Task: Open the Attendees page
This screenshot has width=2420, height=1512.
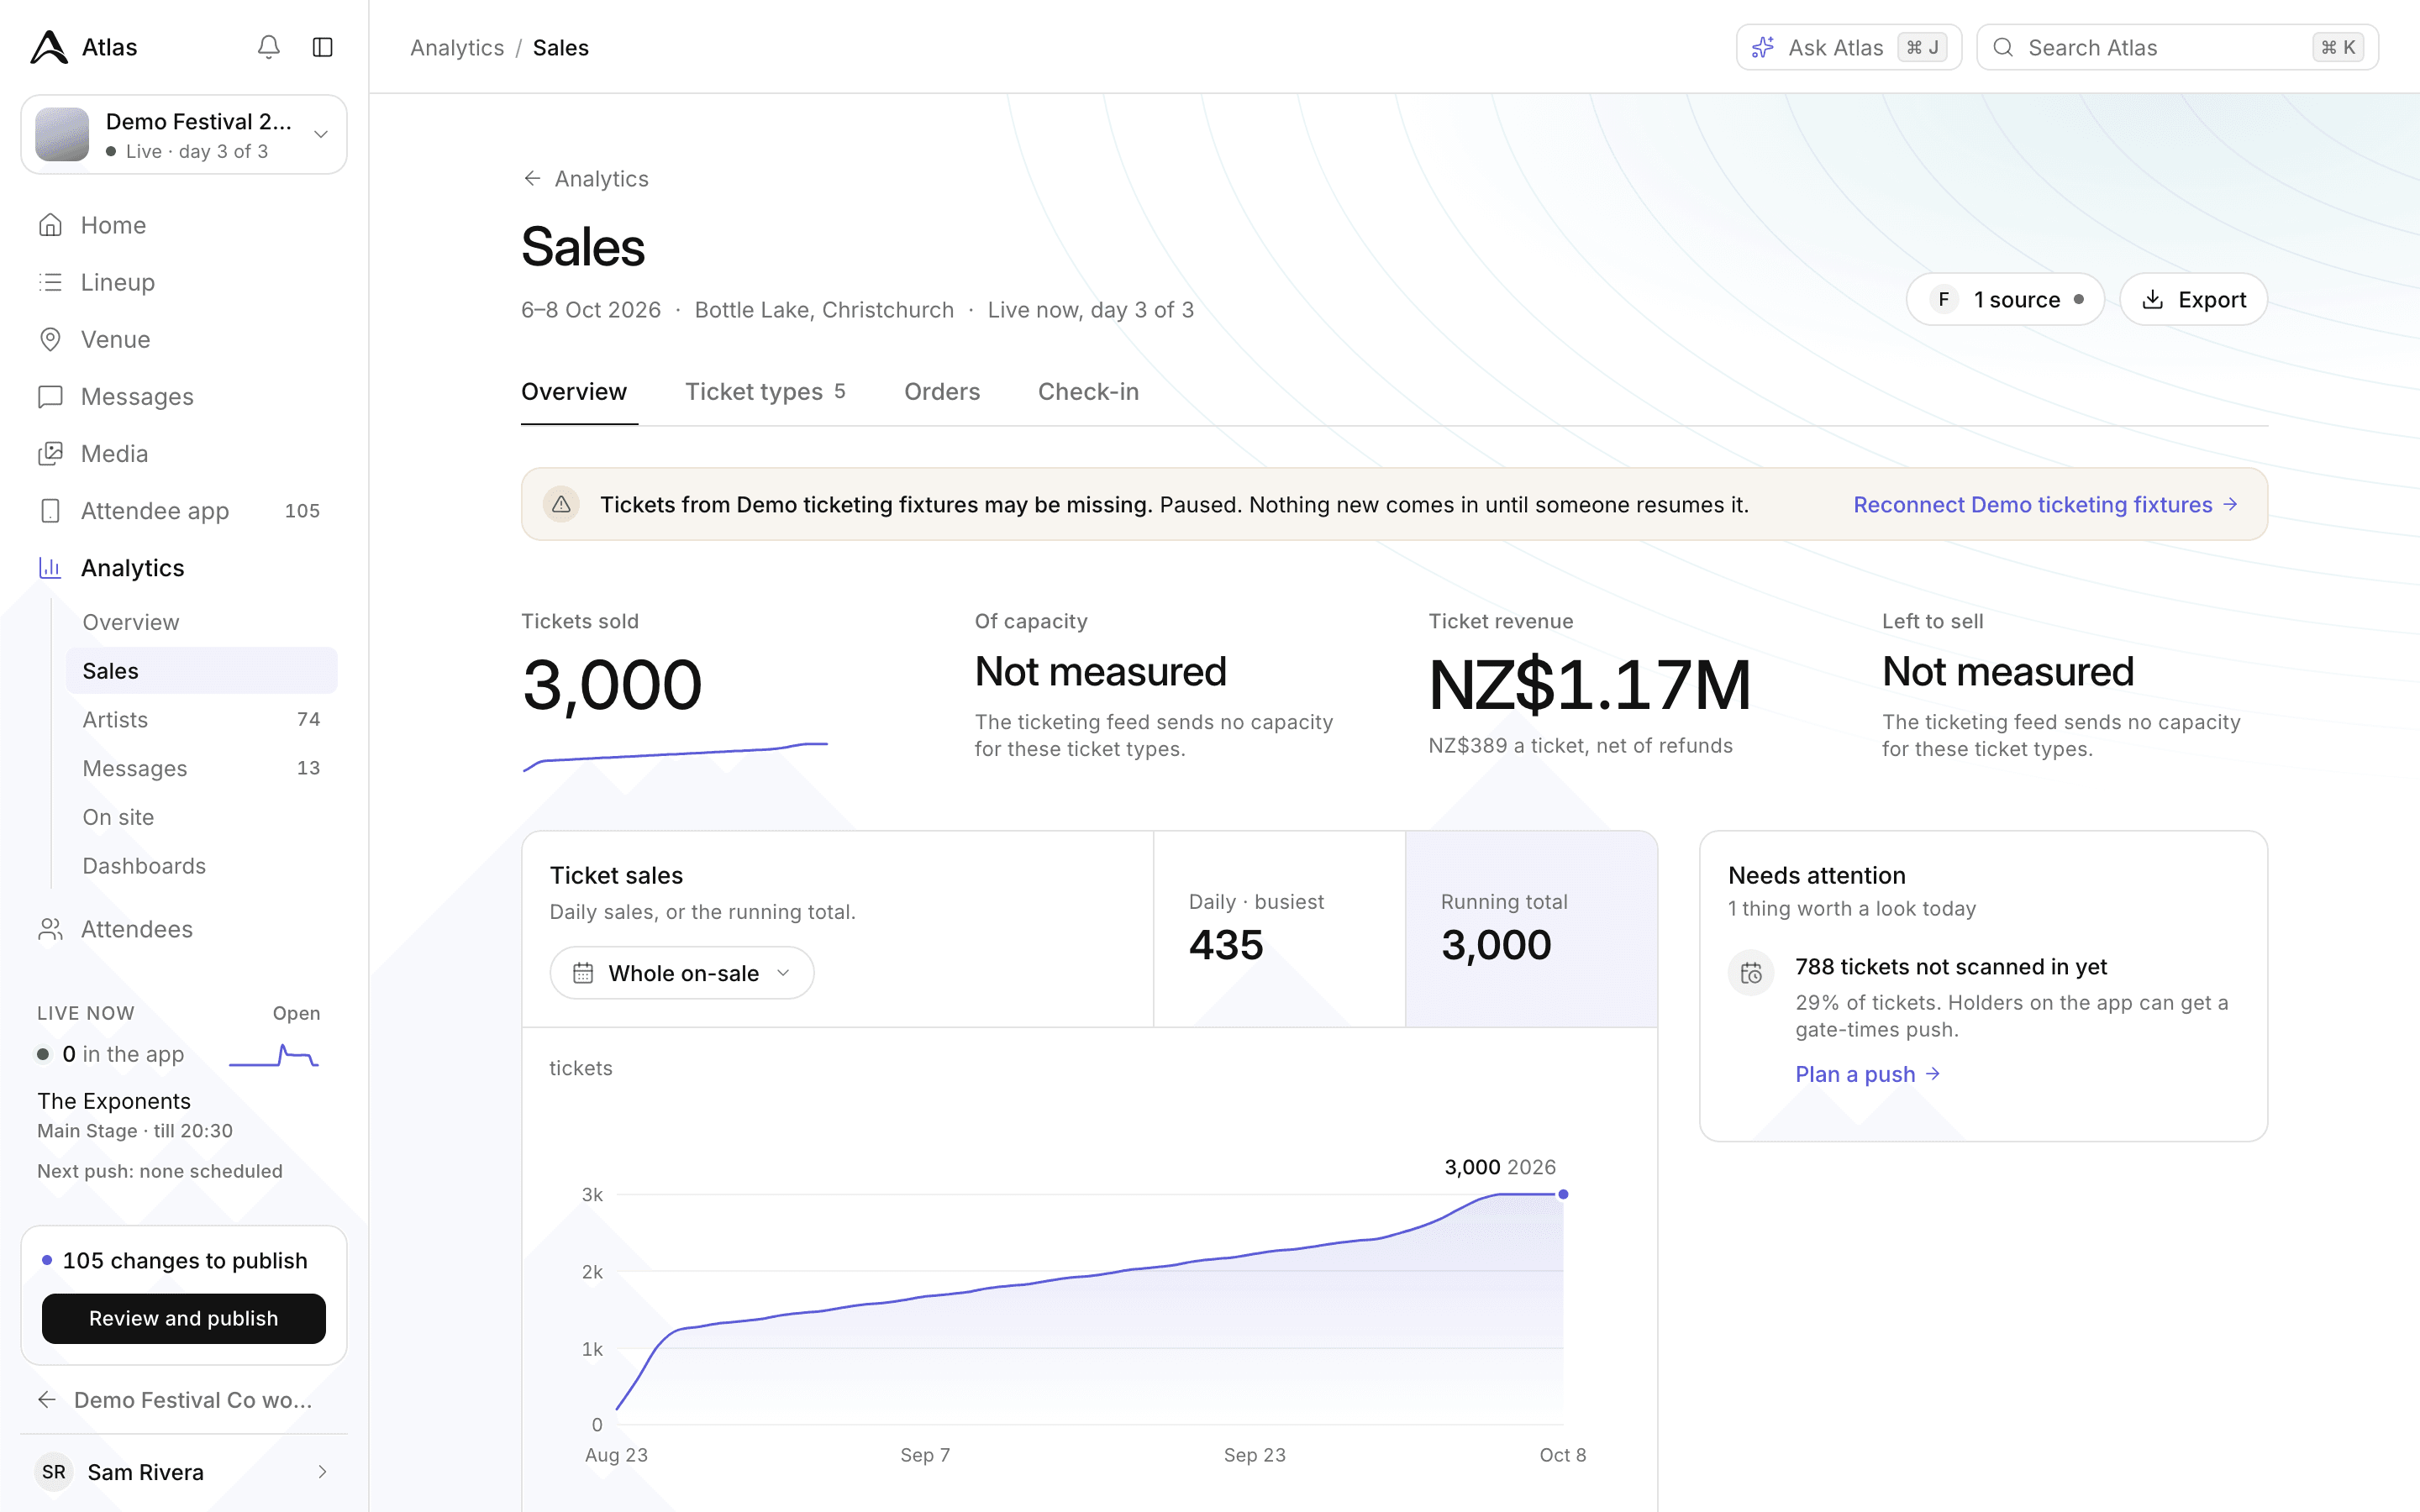Action: tap(184, 929)
